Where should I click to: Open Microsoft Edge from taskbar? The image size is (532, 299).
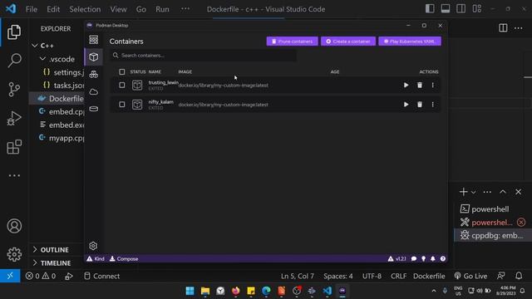tap(266, 291)
